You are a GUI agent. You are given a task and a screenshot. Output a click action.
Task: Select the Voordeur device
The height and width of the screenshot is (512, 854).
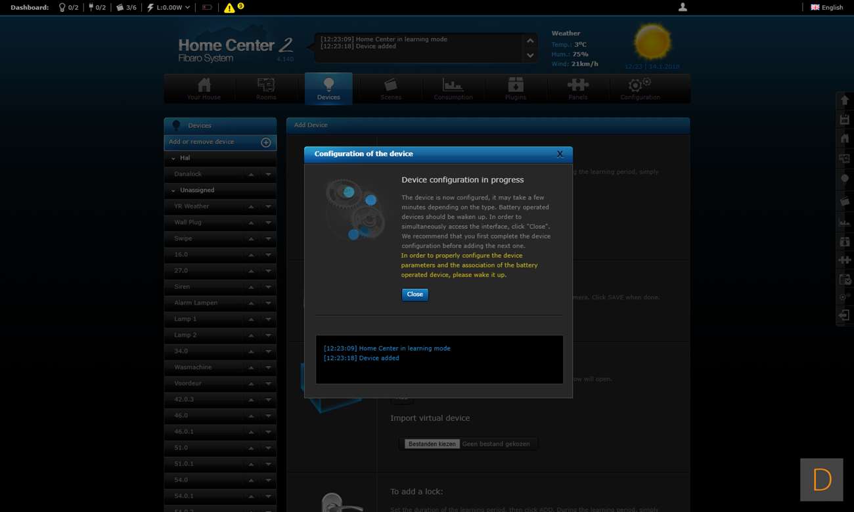coord(188,383)
